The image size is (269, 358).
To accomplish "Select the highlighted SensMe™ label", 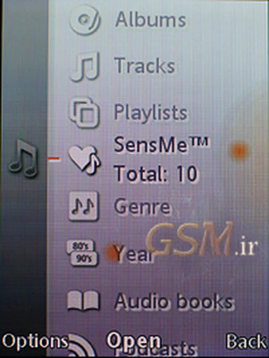I will tap(161, 145).
